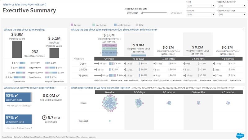Click the Client 0-30 days bubble cluster
Image resolution: width=248 pixels, height=140 pixels.
139,103
